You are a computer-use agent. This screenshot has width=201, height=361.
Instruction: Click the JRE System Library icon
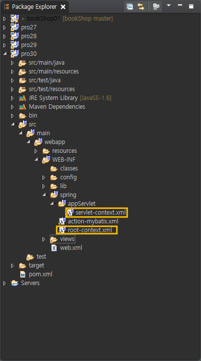click(x=22, y=98)
